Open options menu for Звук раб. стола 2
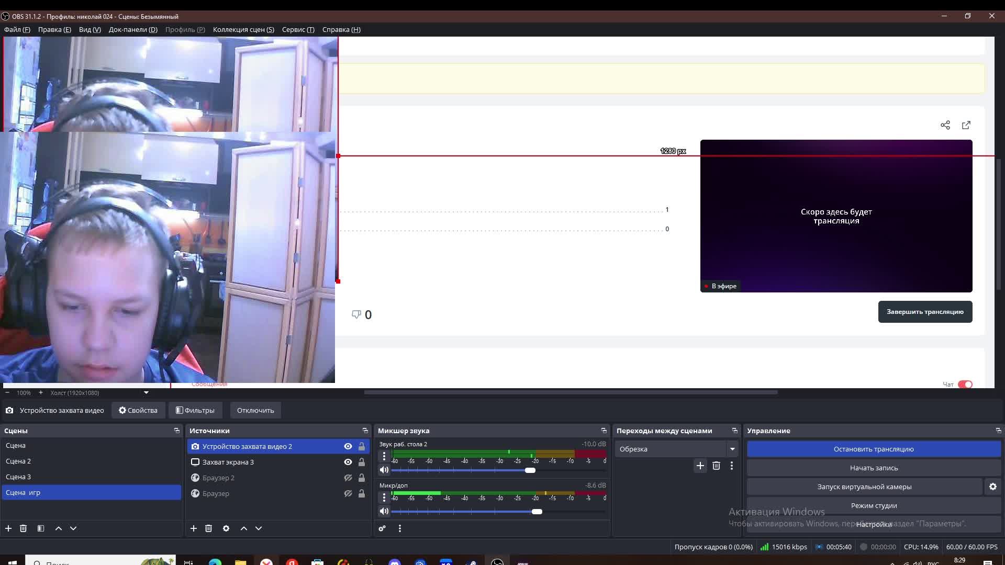 click(384, 456)
